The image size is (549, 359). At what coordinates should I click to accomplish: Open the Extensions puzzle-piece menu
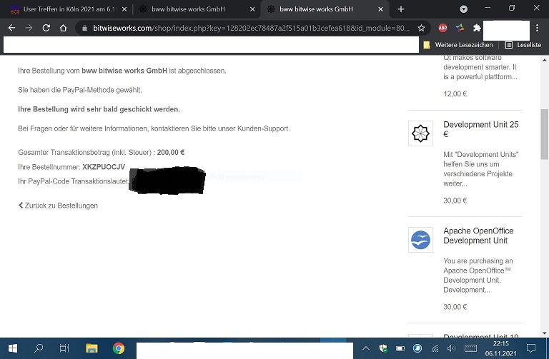coord(477,28)
